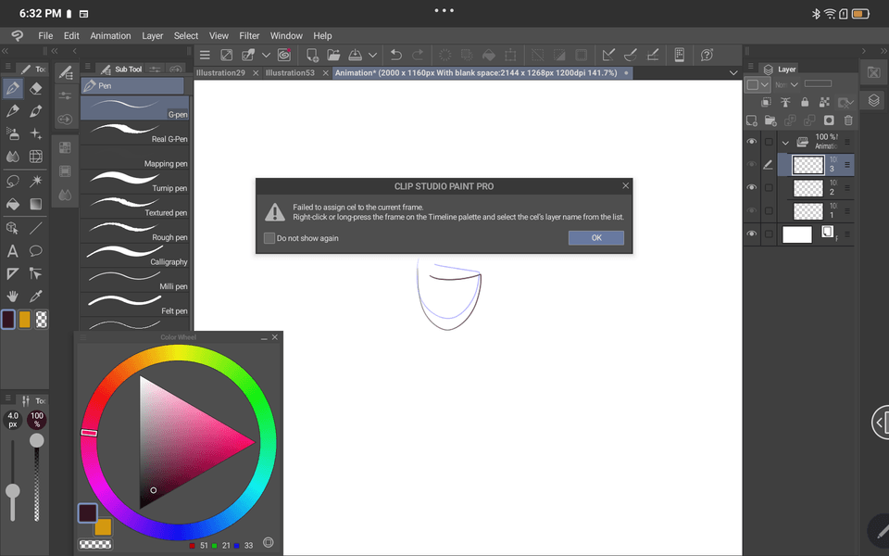Open the command bar hamburger menu
Image resolution: width=889 pixels, height=556 pixels.
click(205, 55)
